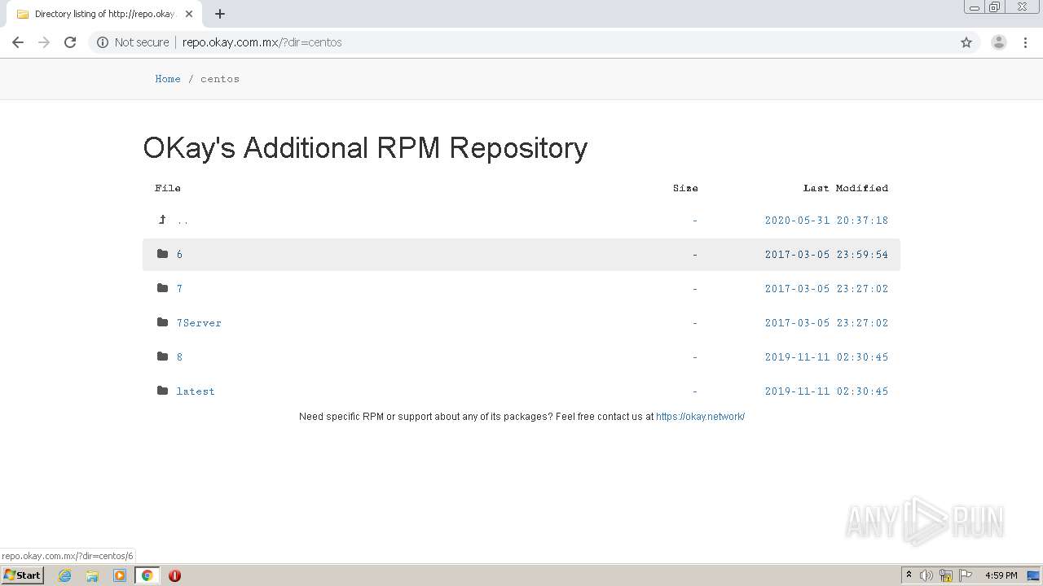
Task: Click the File column header
Action: (x=168, y=188)
